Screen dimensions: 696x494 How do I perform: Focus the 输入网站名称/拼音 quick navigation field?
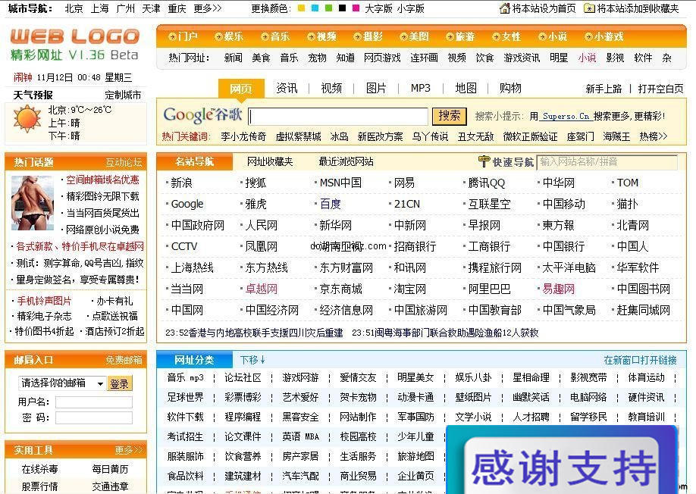click(x=607, y=162)
